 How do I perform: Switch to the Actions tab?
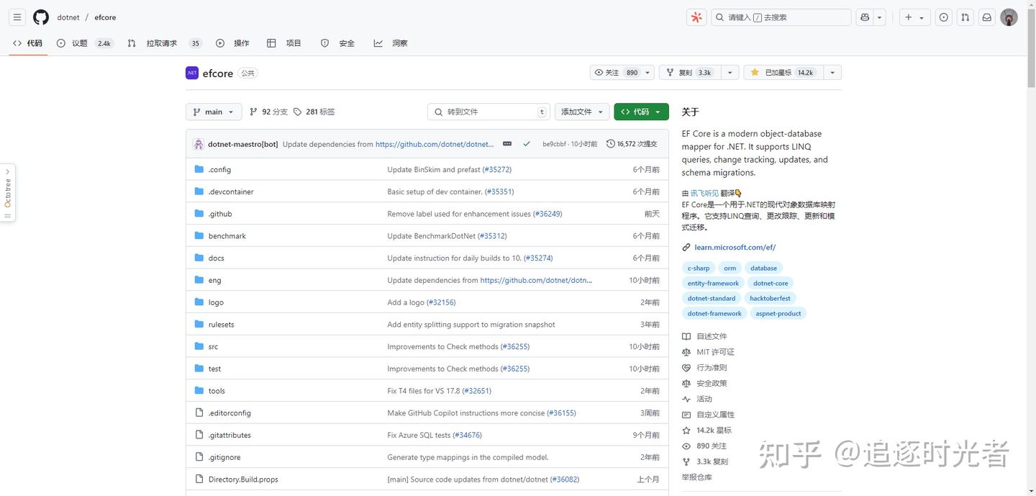pos(232,43)
